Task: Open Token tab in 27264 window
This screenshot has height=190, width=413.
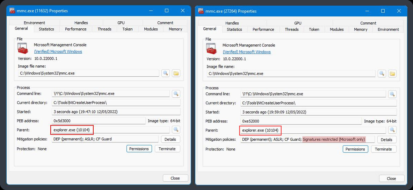Action: pos(314,29)
